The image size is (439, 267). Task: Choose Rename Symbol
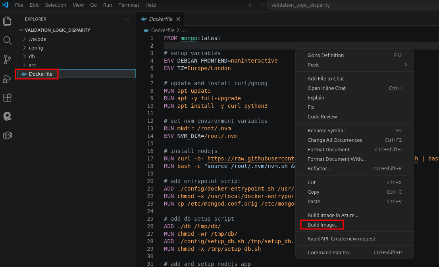(x=354, y=131)
